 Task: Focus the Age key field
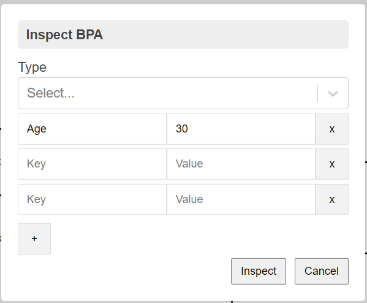(x=93, y=129)
